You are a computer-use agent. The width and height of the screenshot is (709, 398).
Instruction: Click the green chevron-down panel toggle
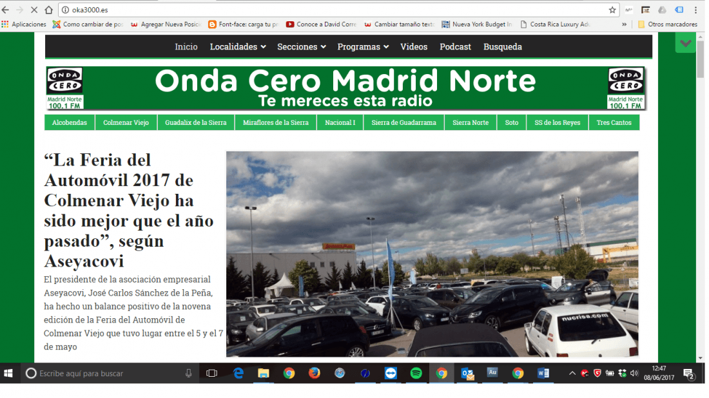tap(686, 43)
